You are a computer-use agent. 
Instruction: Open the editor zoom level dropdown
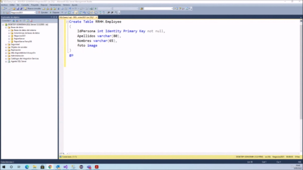pos(67,153)
